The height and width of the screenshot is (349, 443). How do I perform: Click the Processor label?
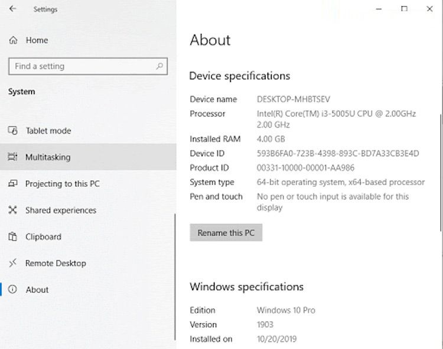coord(207,114)
